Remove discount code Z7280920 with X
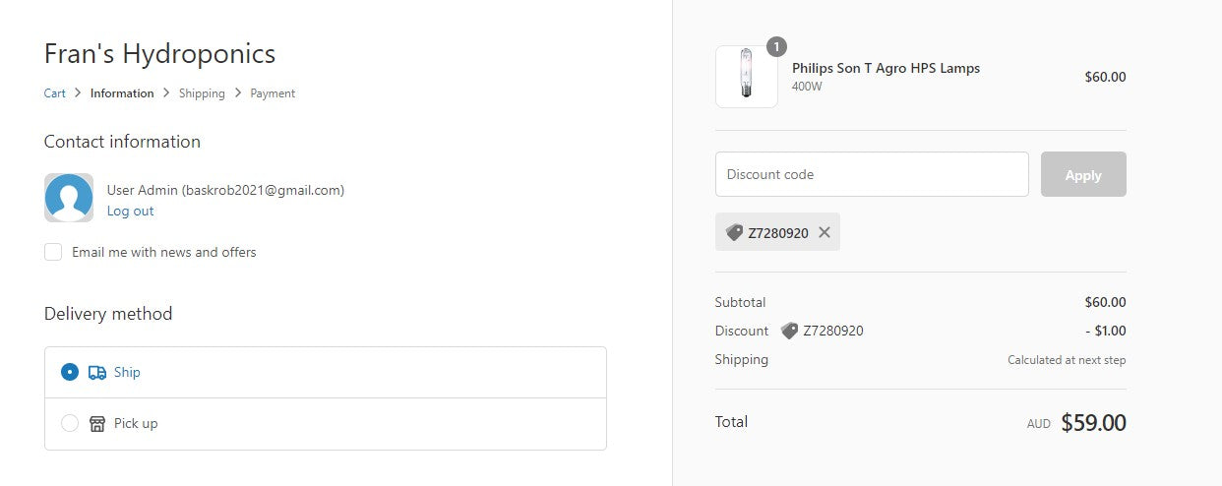The width and height of the screenshot is (1222, 486). (x=825, y=232)
